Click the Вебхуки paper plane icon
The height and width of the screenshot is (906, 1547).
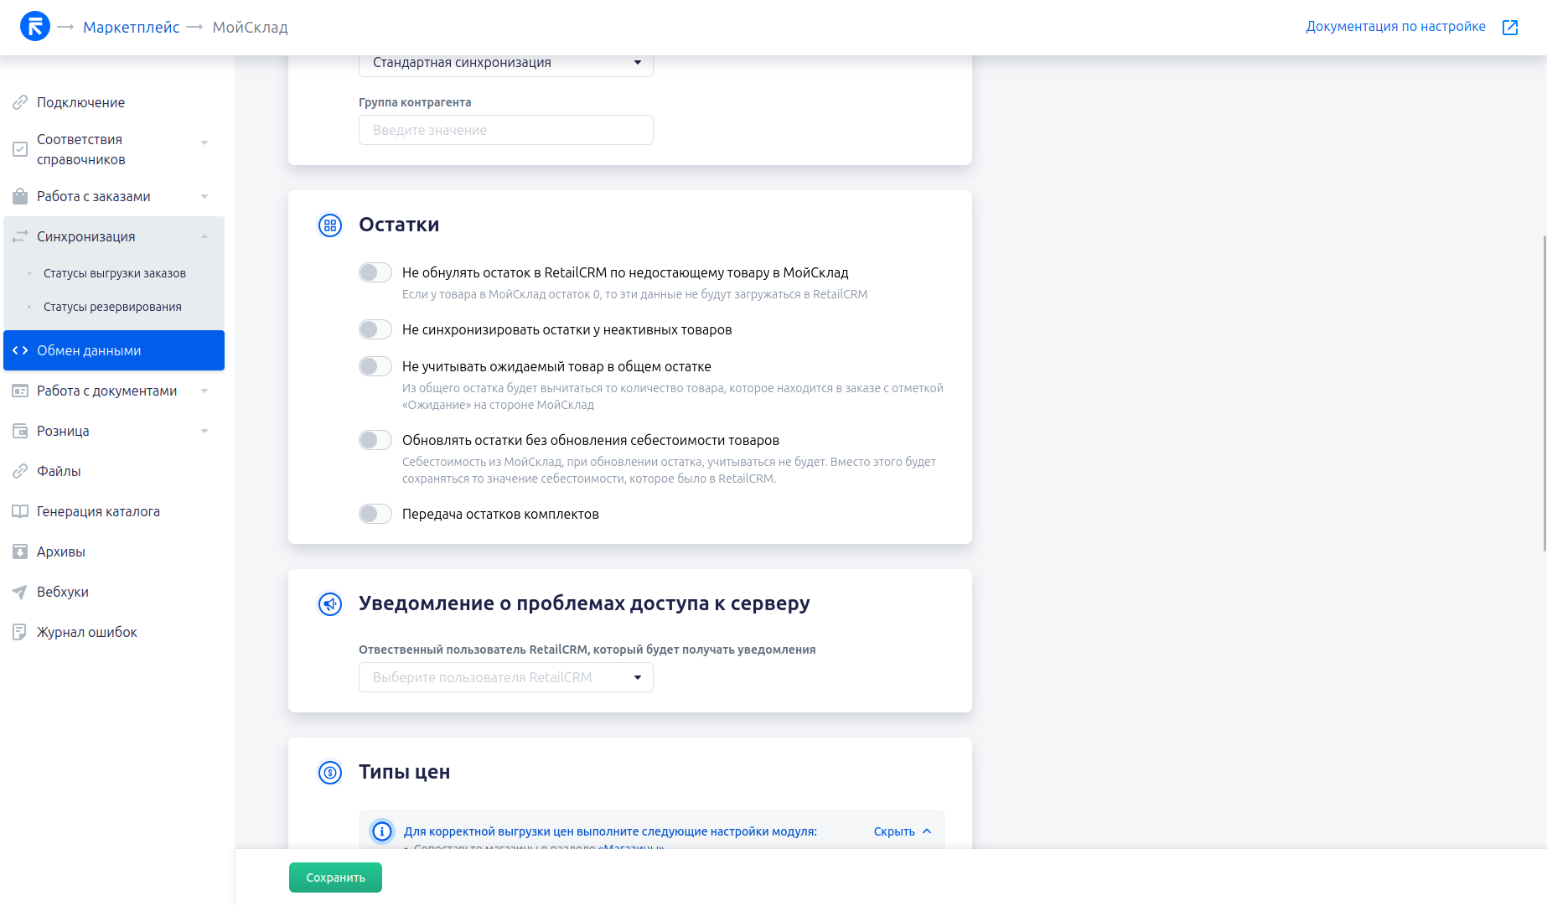tap(20, 593)
